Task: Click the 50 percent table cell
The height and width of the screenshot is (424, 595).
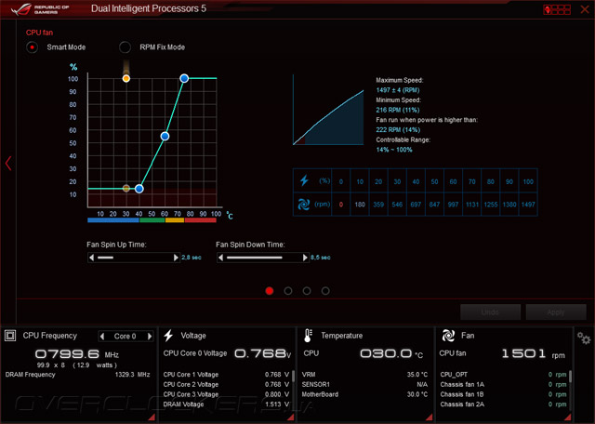Action: pos(434,181)
